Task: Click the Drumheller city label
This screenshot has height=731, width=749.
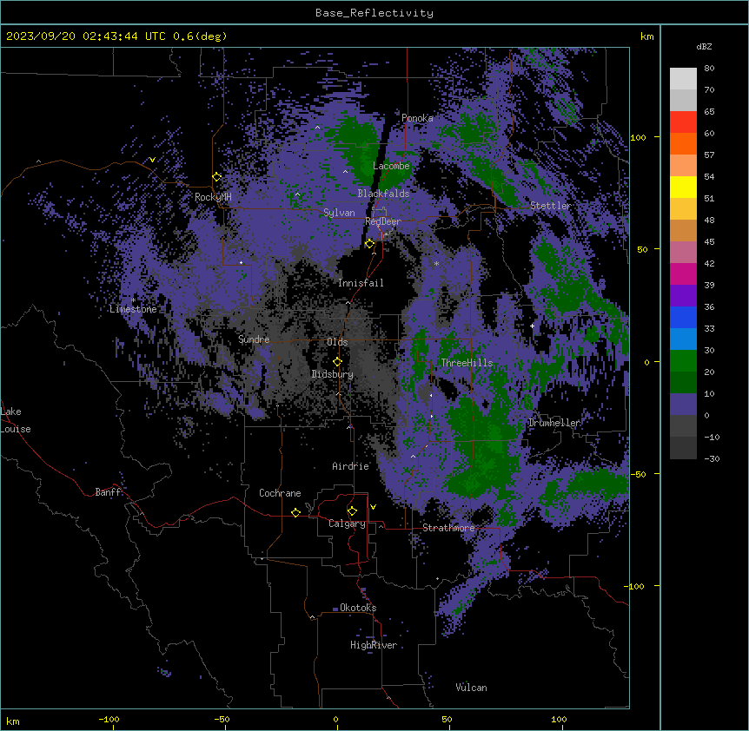Action: coord(554,423)
